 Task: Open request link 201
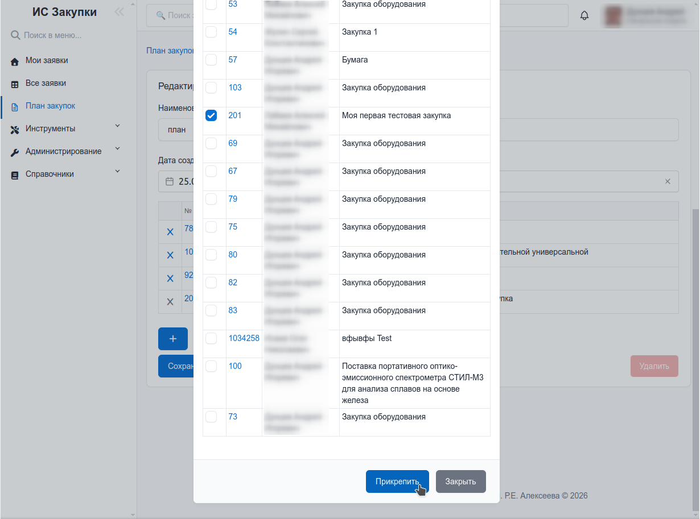tap(235, 115)
